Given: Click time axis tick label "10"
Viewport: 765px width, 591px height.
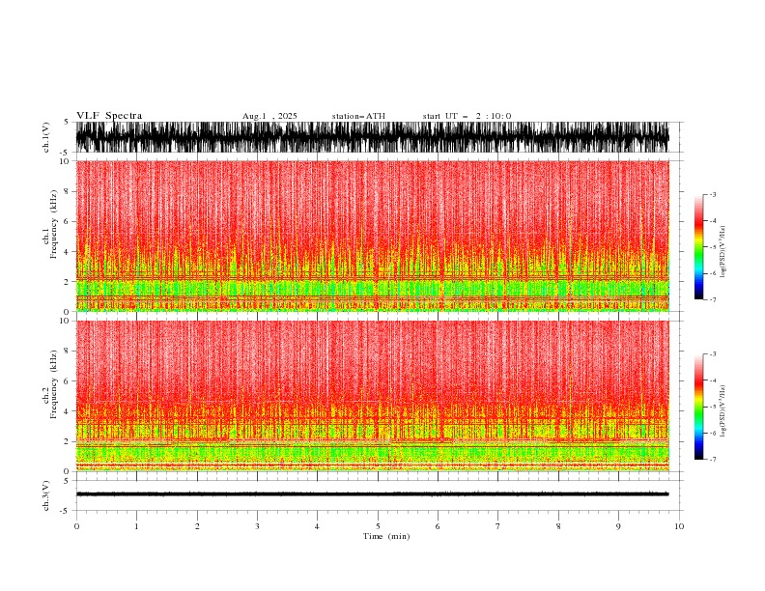Looking at the screenshot, I should click(x=679, y=526).
